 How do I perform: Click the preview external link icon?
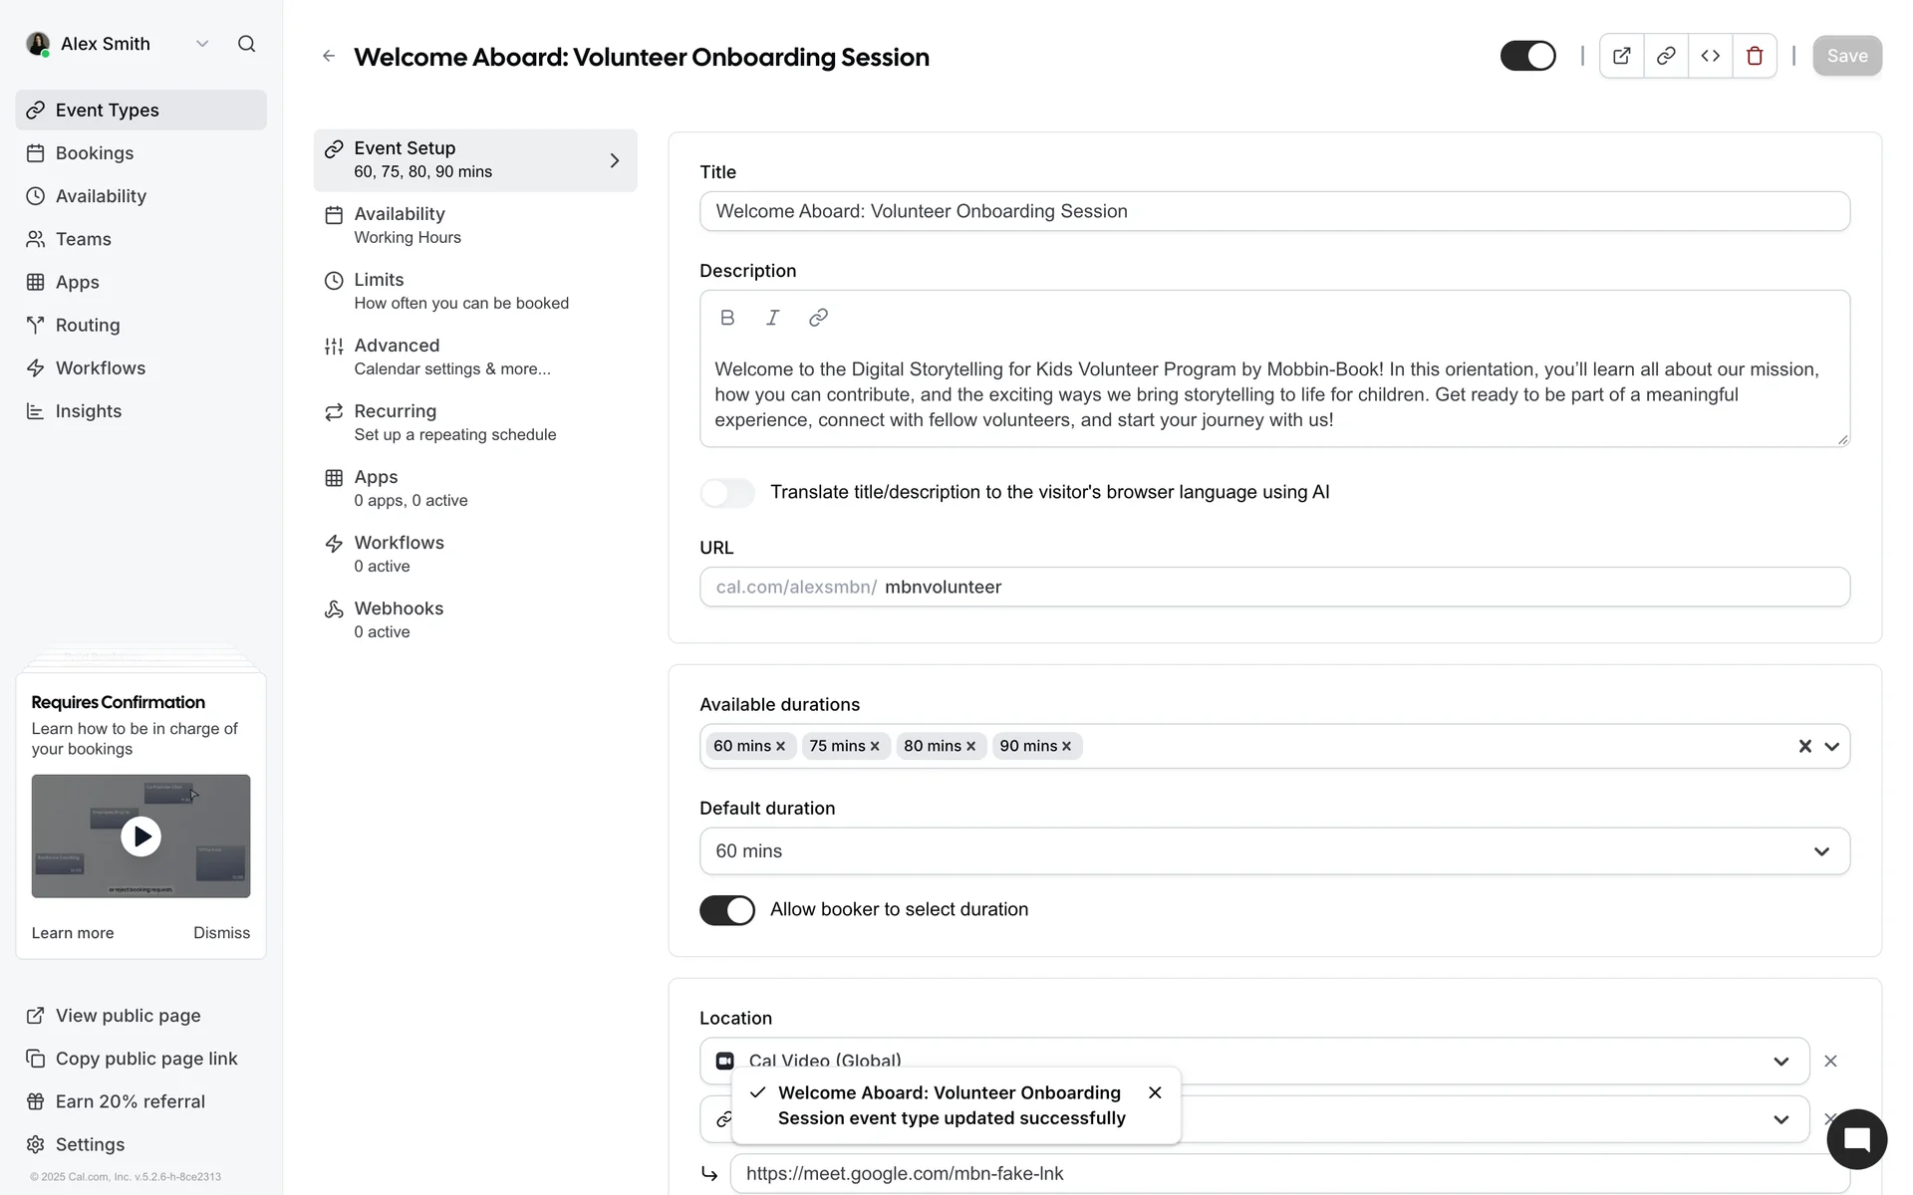click(1621, 56)
